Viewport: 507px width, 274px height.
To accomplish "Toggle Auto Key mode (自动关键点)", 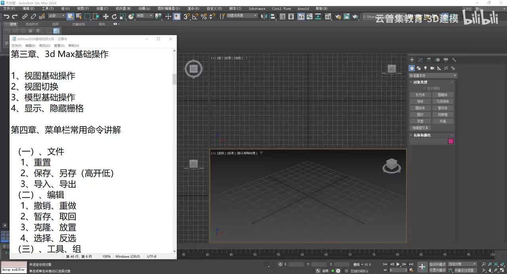I will click(x=437, y=264).
